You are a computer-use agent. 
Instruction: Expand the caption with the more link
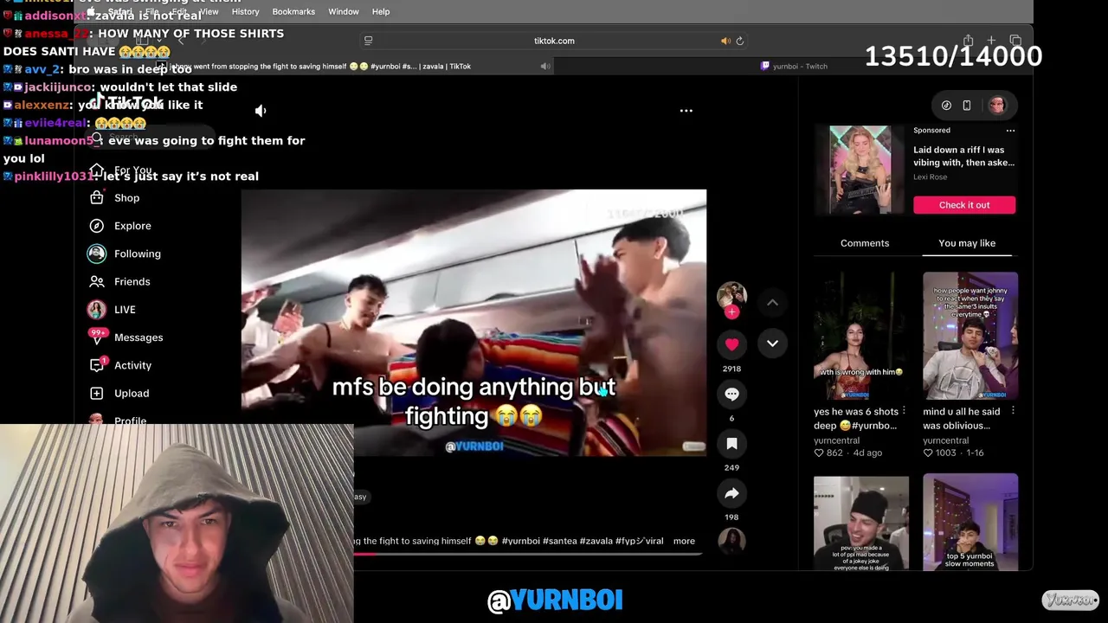click(x=684, y=541)
